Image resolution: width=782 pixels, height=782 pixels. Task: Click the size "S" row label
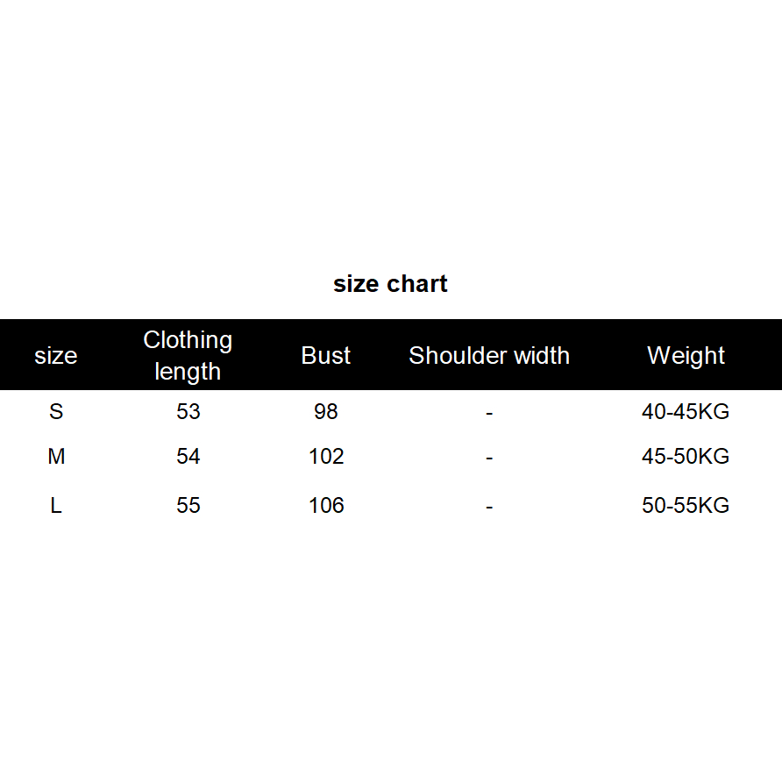click(56, 411)
